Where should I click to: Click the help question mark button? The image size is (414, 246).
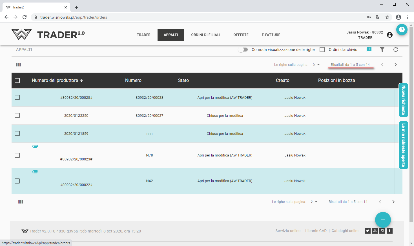click(402, 30)
